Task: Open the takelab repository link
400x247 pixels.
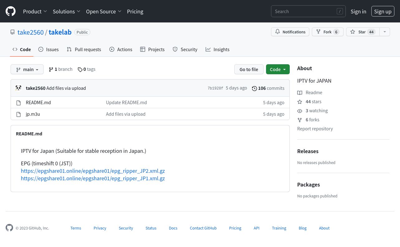Action: coord(60,32)
